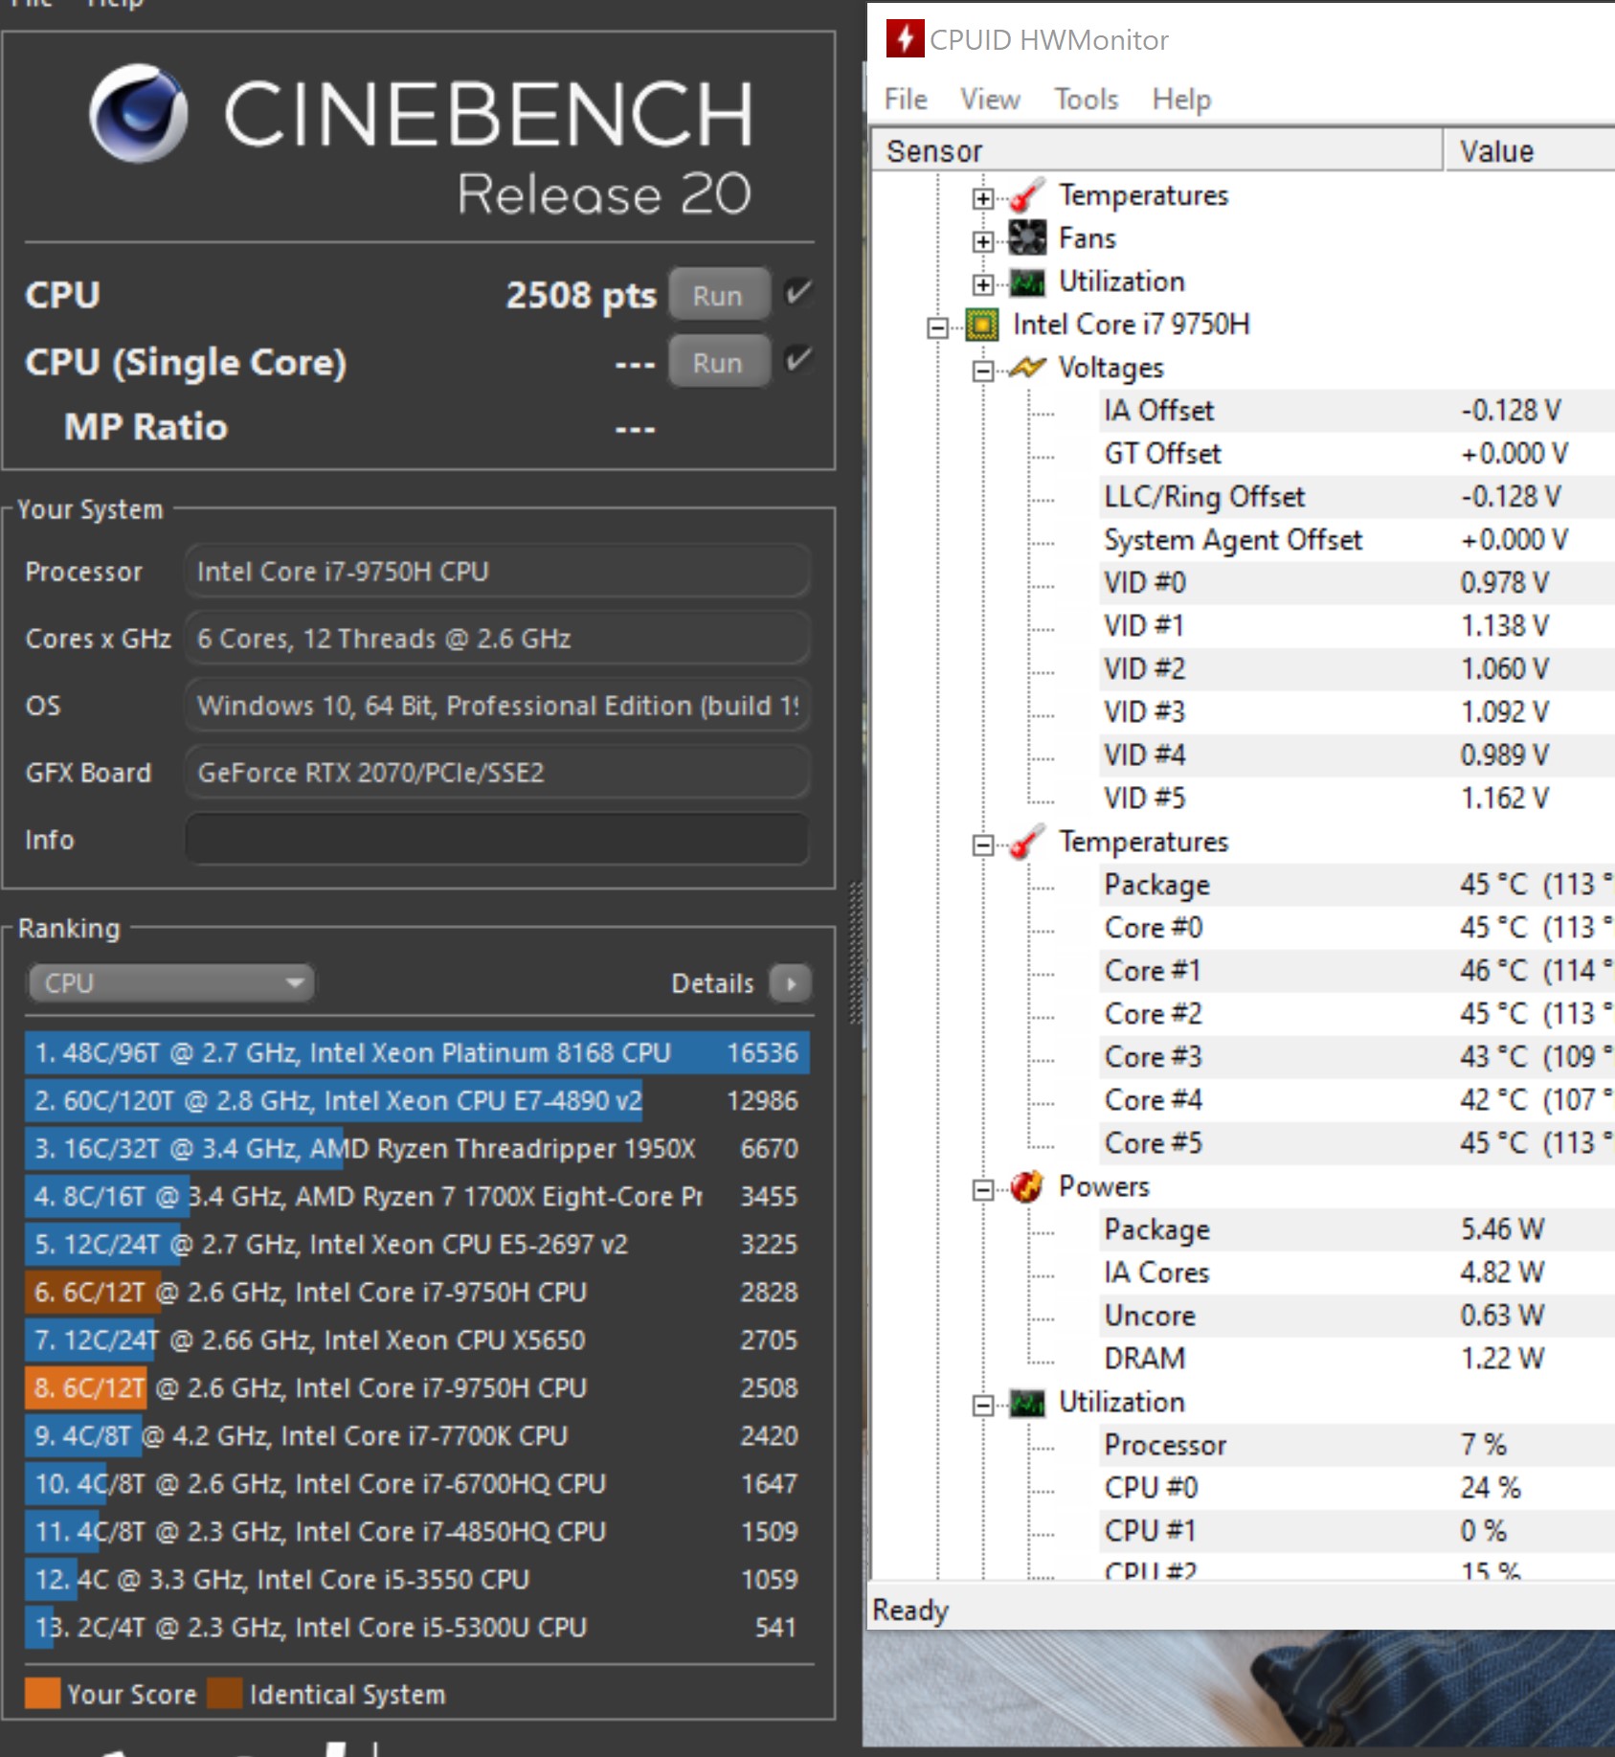Viewport: 1615px width, 1757px height.
Task: Select the GT Offset voltage row
Action: (x=1357, y=454)
